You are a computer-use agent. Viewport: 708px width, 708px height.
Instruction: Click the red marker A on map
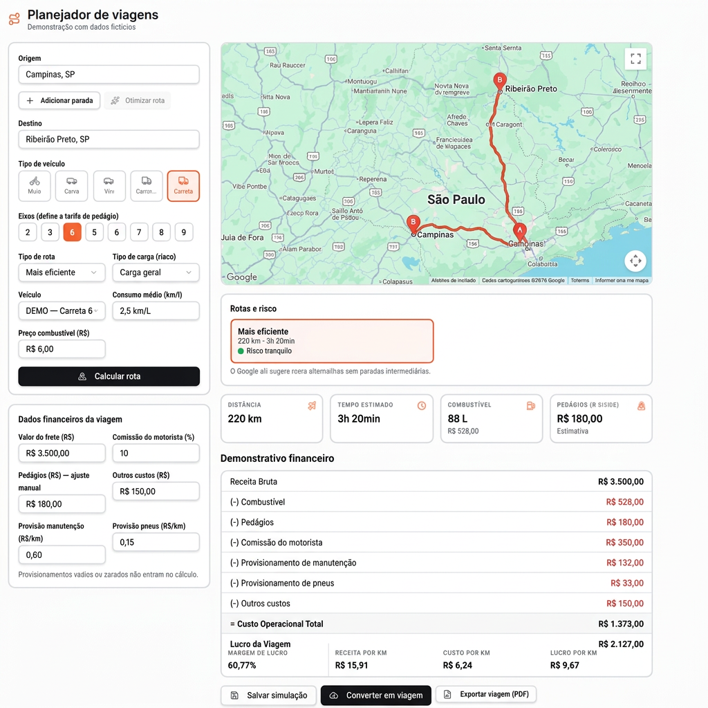(520, 232)
